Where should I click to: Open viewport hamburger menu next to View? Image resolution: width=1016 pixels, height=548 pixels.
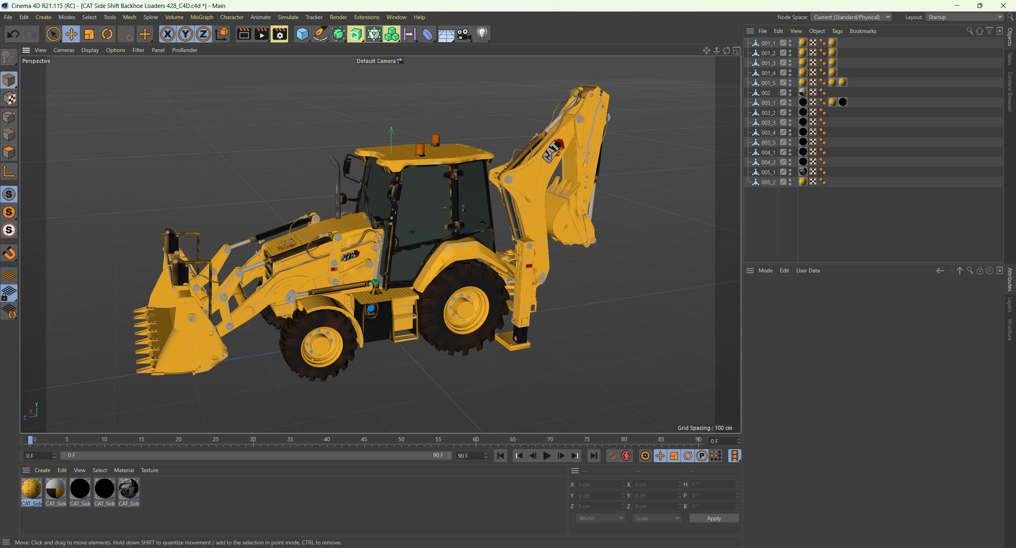tap(26, 50)
